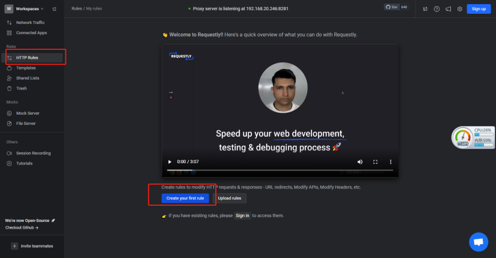The width and height of the screenshot is (496, 258).
Task: Click Upload rules button
Action: [x=230, y=199]
